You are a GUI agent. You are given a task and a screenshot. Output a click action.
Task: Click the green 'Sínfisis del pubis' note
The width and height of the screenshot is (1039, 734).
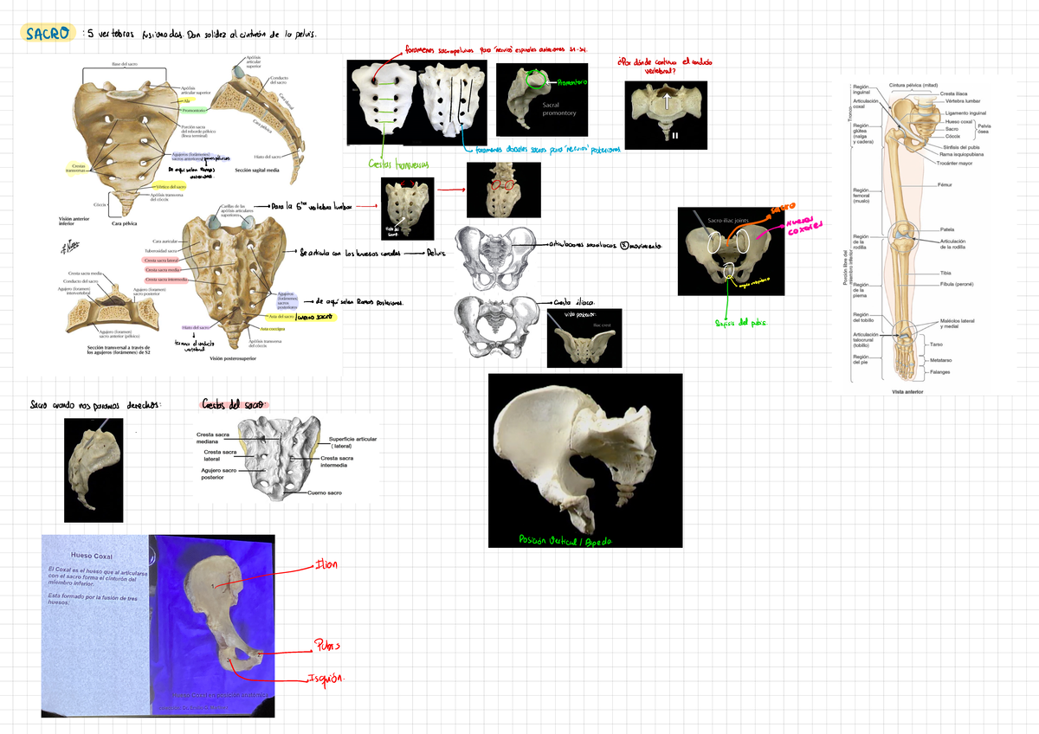coord(740,323)
